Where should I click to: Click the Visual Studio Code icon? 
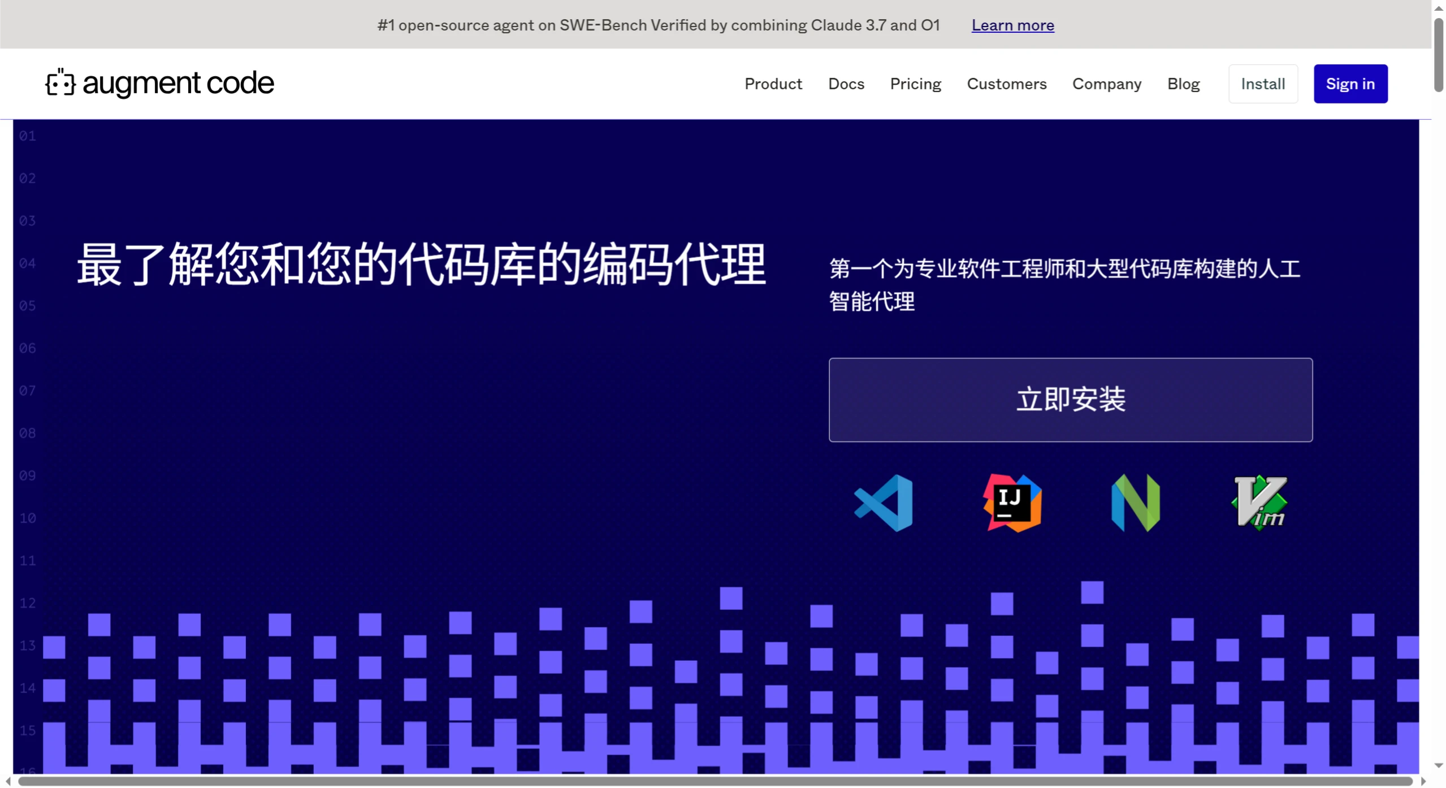(884, 503)
